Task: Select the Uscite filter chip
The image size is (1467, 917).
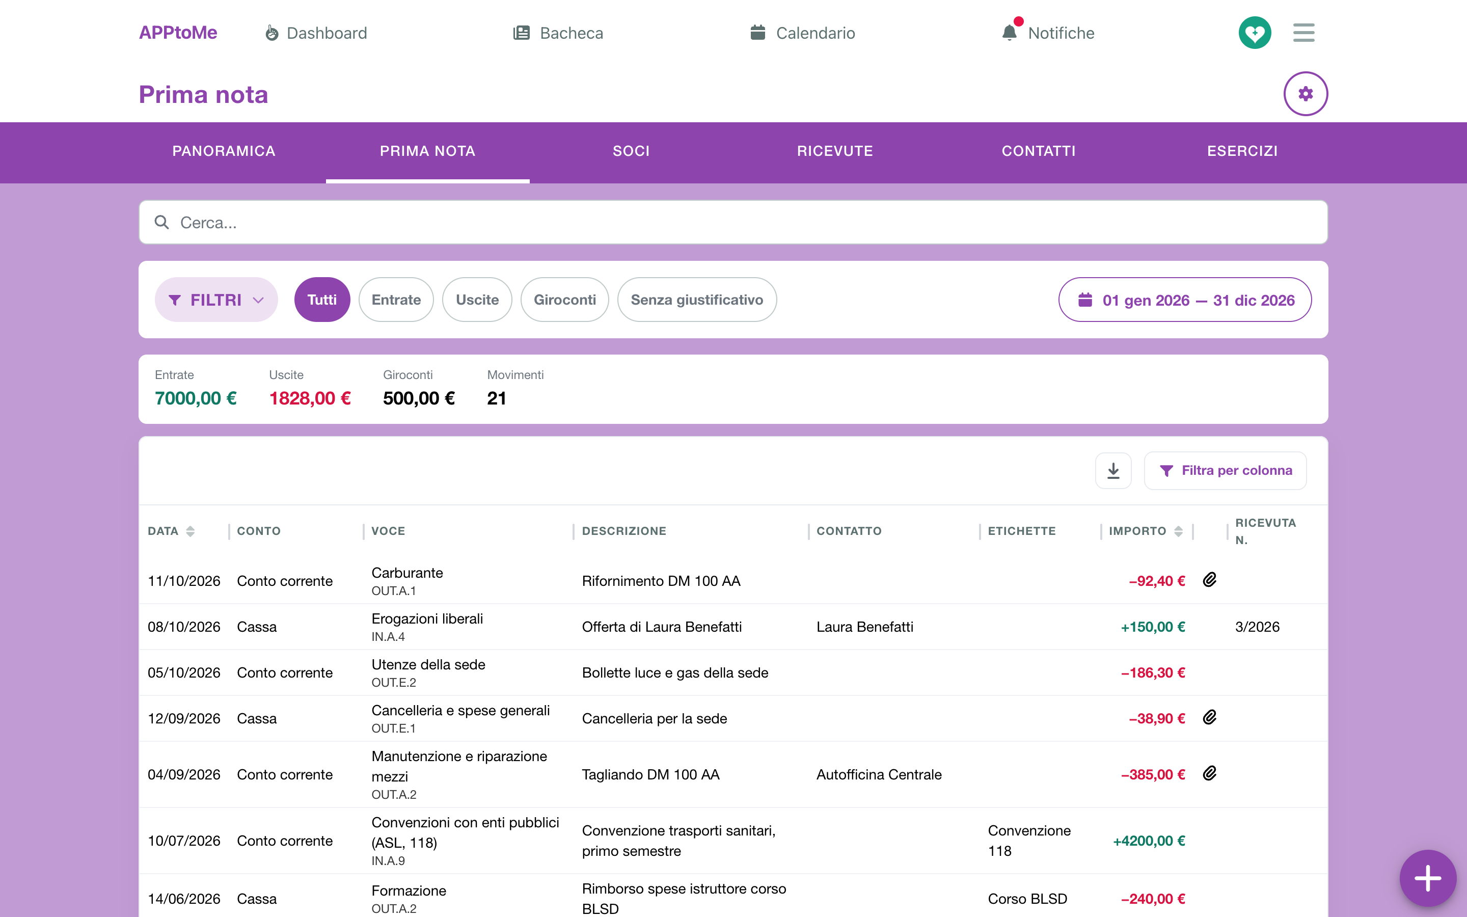Action: (x=477, y=300)
